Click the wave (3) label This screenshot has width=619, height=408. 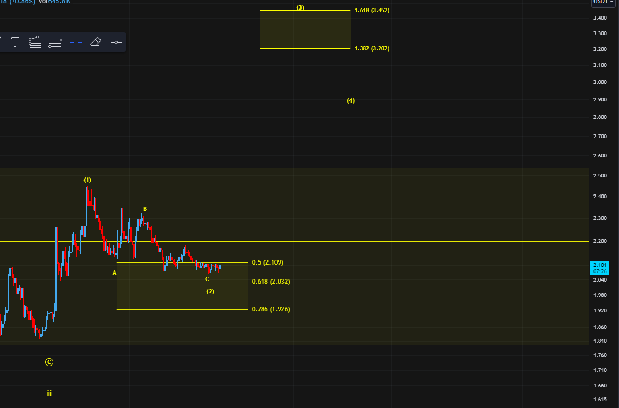pos(300,7)
